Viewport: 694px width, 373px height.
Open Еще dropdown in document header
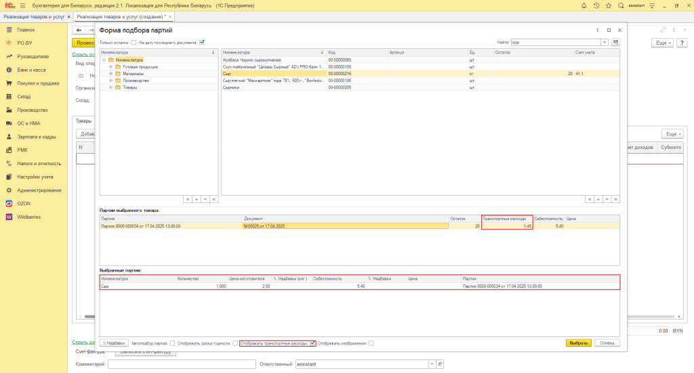pos(662,43)
